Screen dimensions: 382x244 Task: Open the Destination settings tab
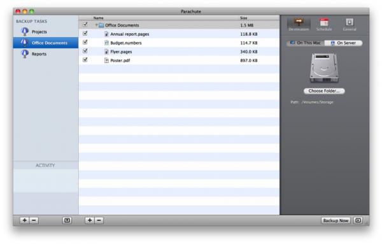(x=299, y=24)
